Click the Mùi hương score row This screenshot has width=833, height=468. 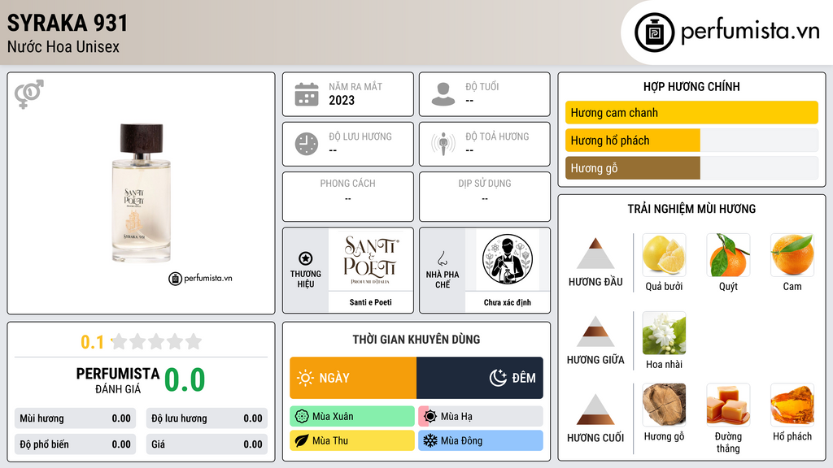pos(76,418)
